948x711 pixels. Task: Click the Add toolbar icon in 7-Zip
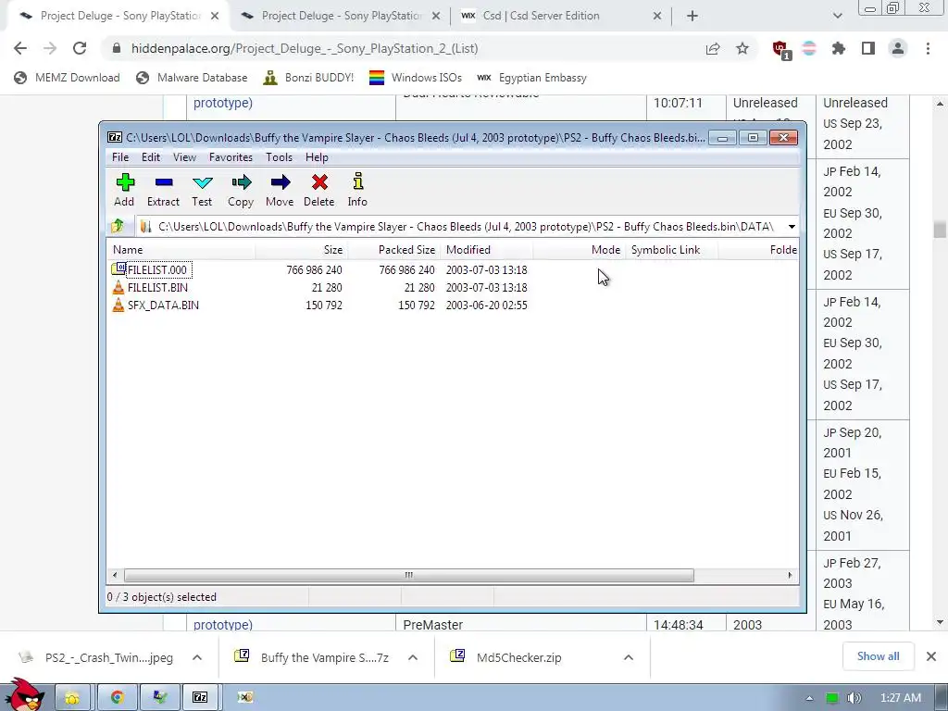tap(125, 182)
